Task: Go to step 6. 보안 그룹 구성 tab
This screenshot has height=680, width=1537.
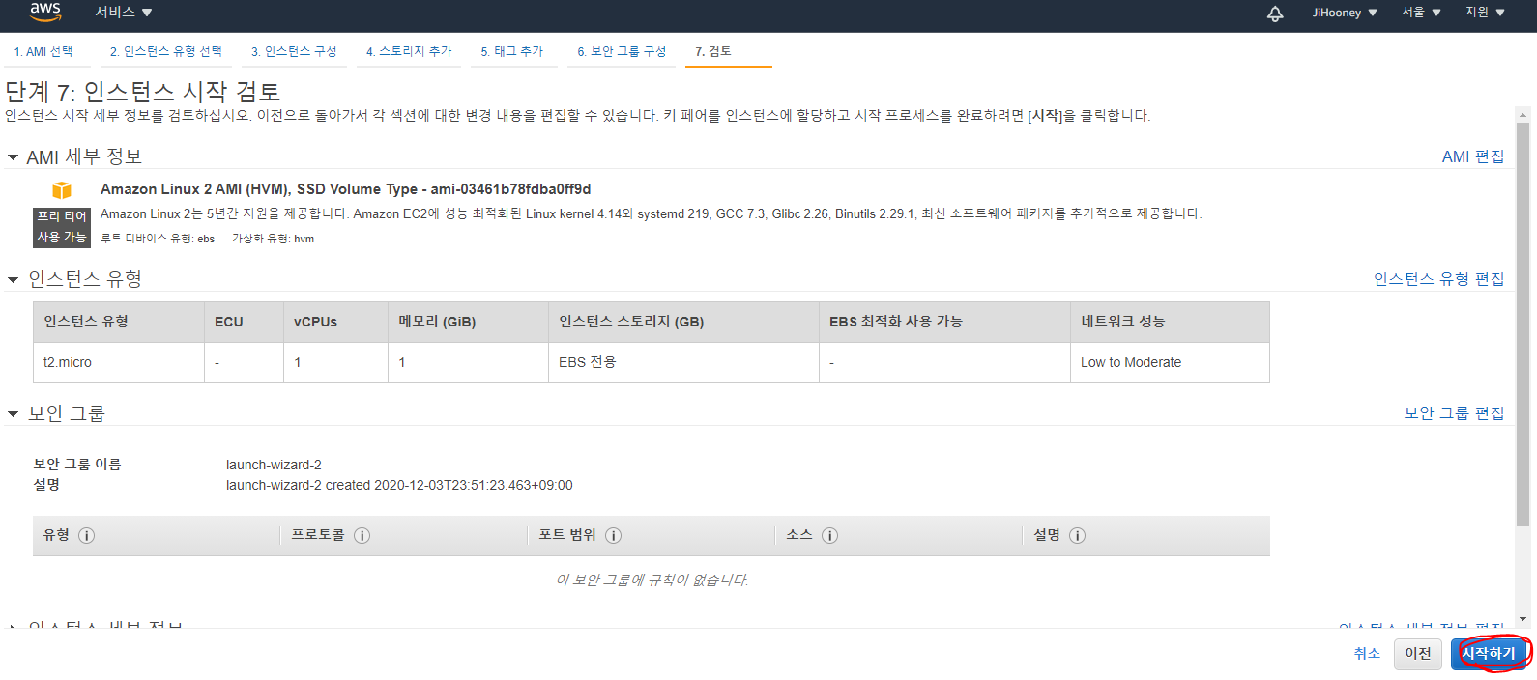Action: click(x=622, y=52)
